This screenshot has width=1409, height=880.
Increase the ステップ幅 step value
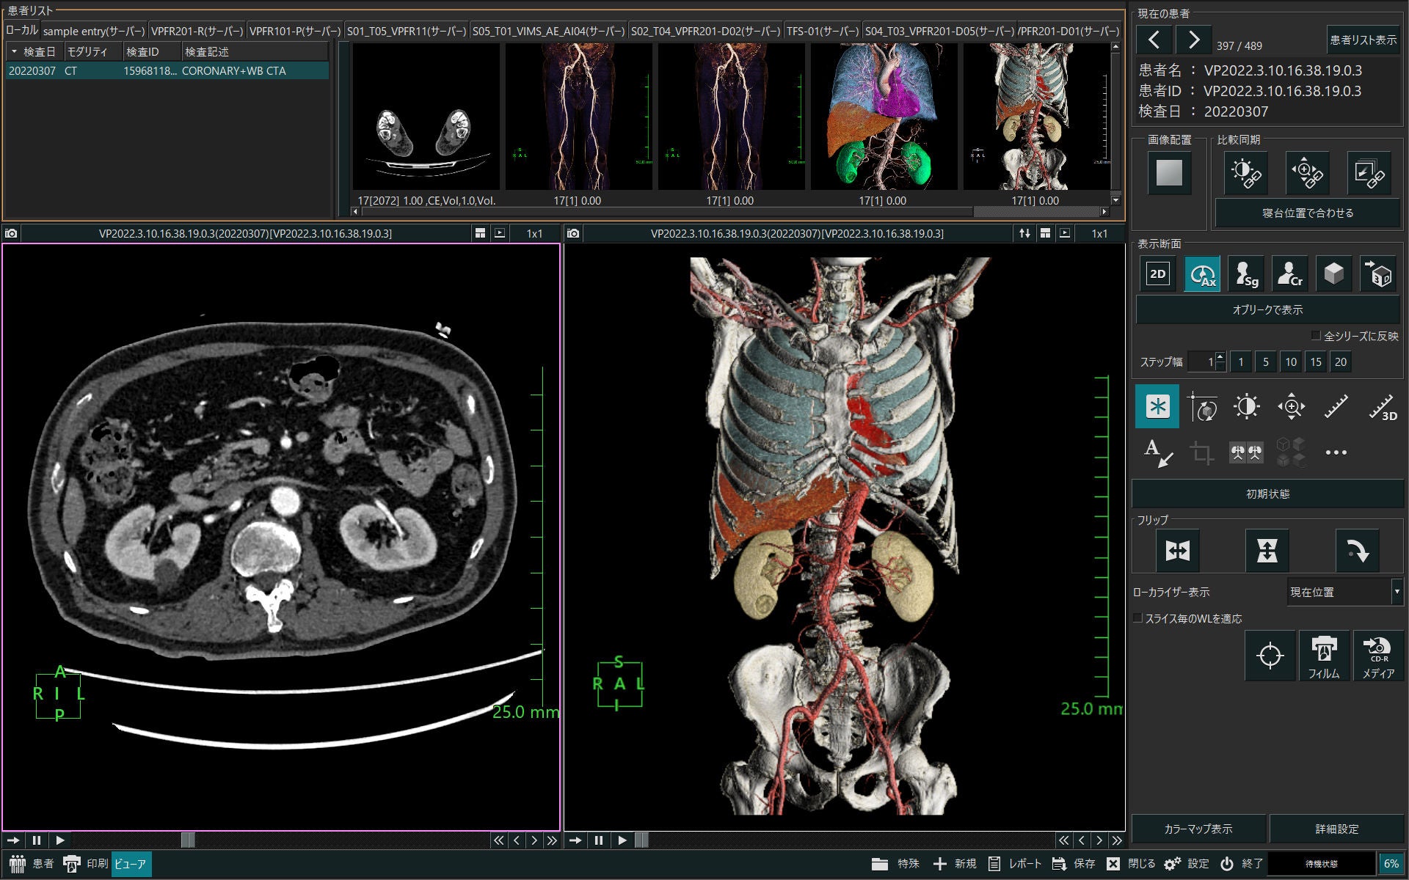pos(1220,356)
